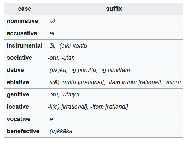Image resolution: width=189 pixels, height=144 pixels.
Task: Click the ablative suffix ending -iṉiṉṟu
Action: [172, 82]
